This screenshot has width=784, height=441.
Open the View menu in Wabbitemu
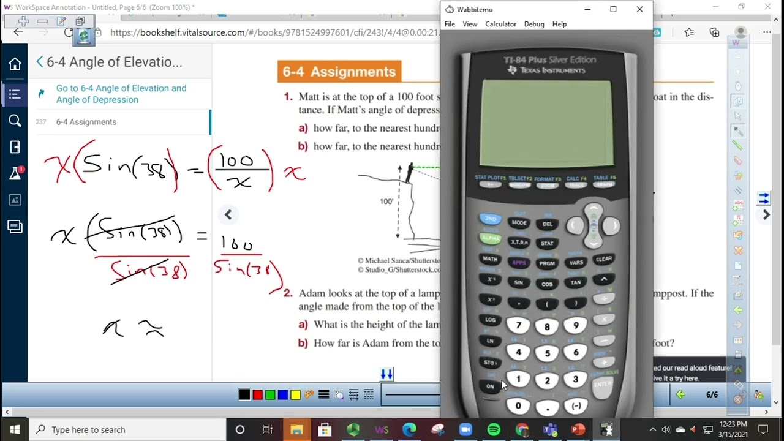coord(470,24)
